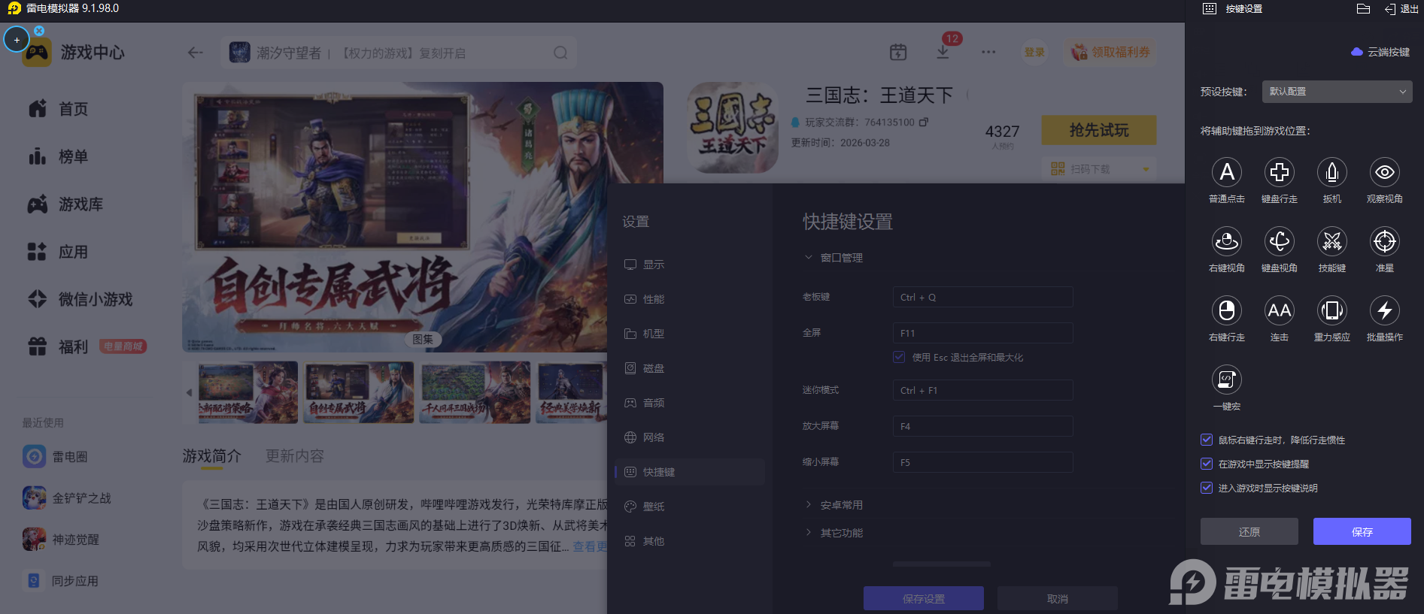This screenshot has height=614, width=1424.
Task: Click the 领取福利券 button
Action: point(1110,52)
